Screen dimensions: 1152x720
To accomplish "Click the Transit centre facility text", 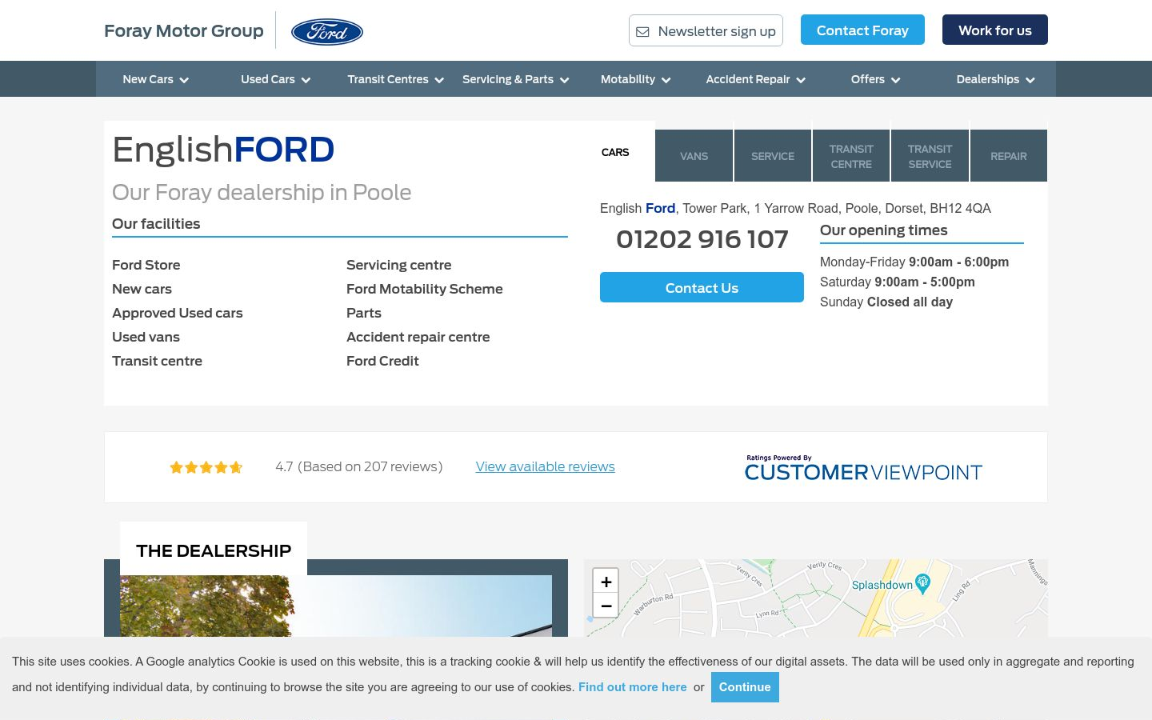I will pyautogui.click(x=158, y=361).
